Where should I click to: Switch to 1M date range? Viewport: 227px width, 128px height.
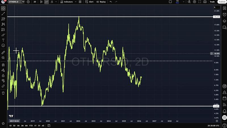18,126
